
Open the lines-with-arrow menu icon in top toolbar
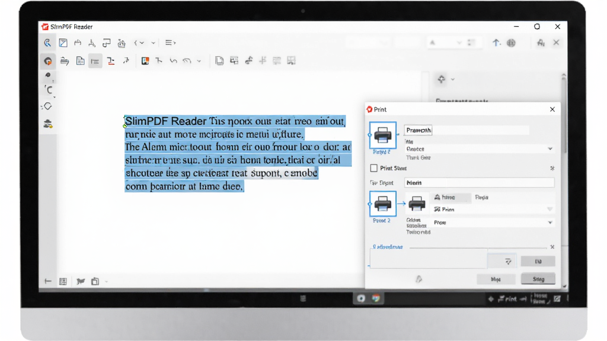coord(170,43)
